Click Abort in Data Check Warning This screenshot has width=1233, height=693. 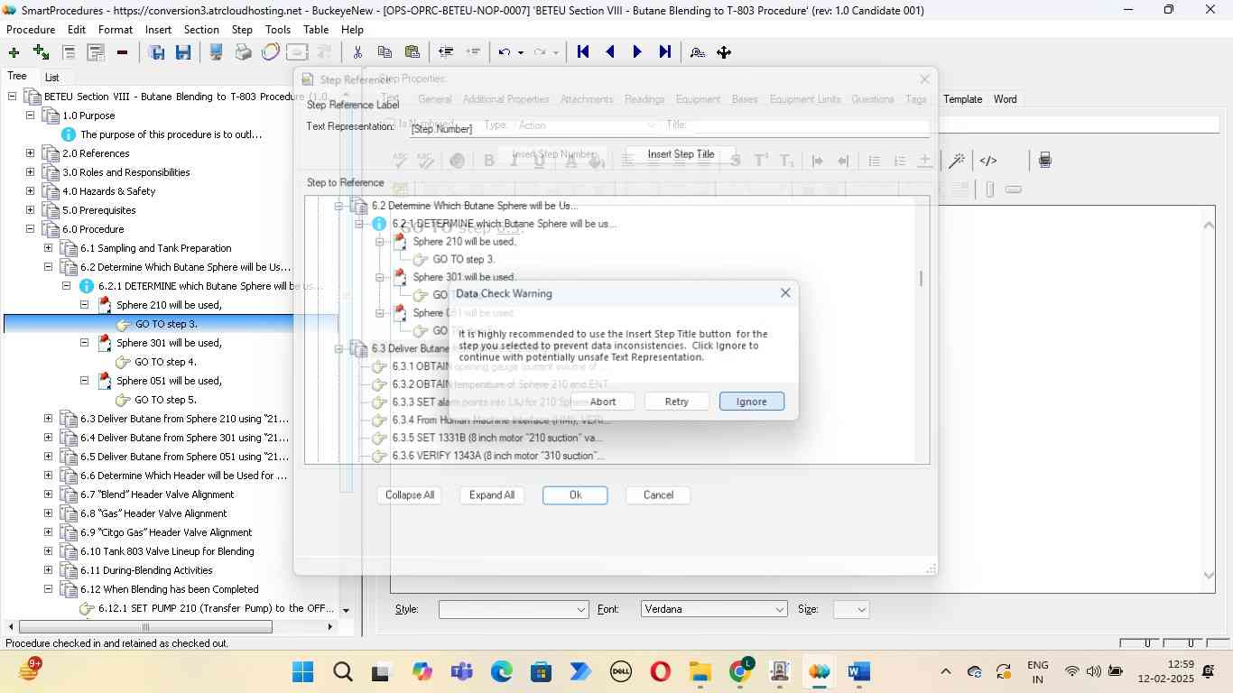coord(603,402)
